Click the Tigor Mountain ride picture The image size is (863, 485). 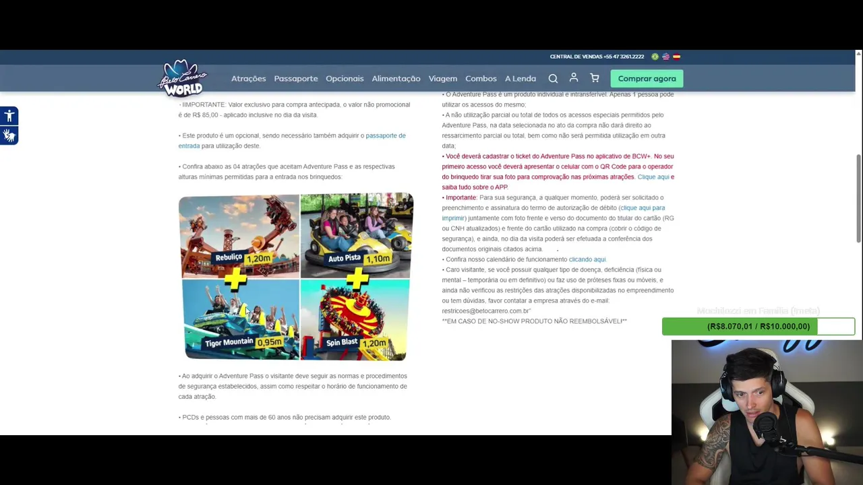(241, 320)
